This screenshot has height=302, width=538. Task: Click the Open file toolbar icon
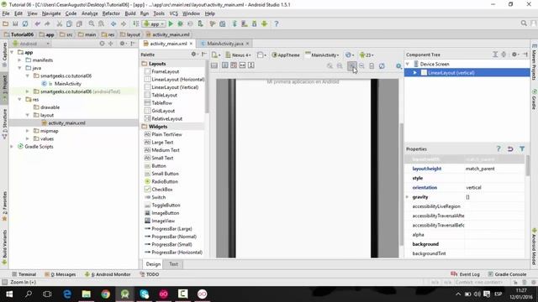[x=6, y=23]
